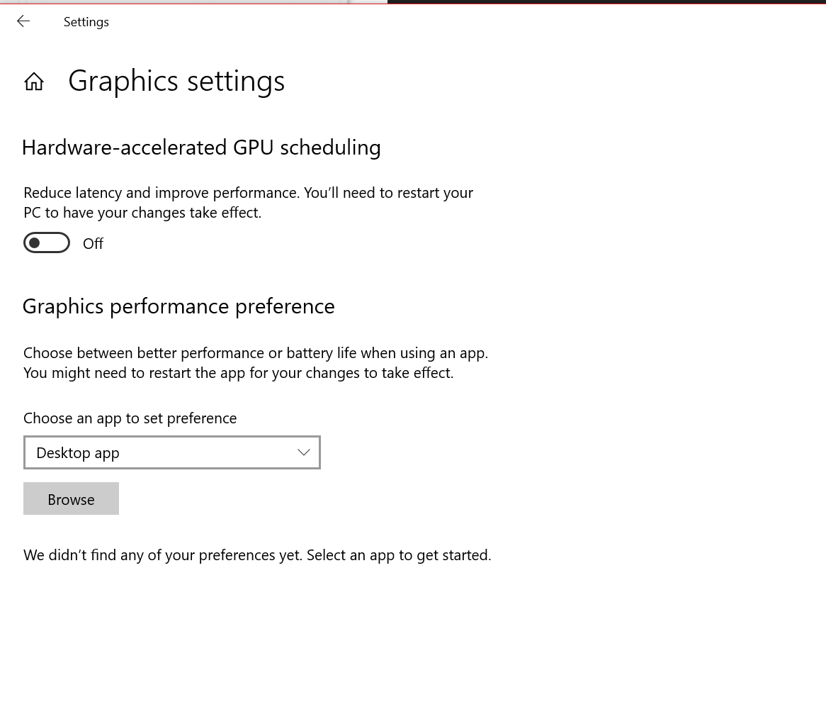Click the "Reduce latency and improve performance" description
This screenshot has width=826, height=702.
click(x=248, y=193)
